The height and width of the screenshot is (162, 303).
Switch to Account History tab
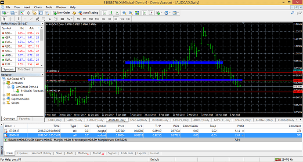coord(42,153)
